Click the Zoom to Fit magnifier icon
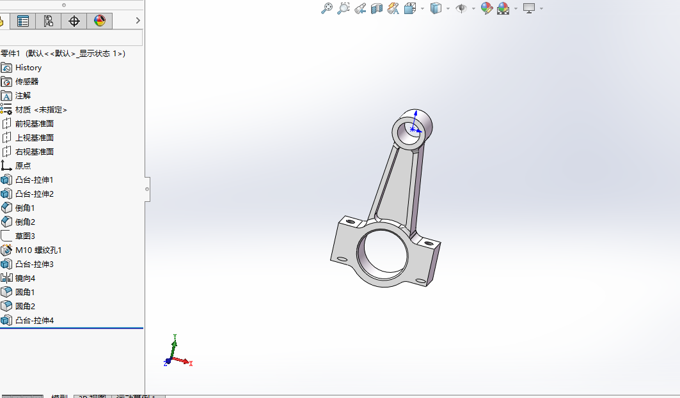Screen dimensions: 680x398 pyautogui.click(x=326, y=8)
